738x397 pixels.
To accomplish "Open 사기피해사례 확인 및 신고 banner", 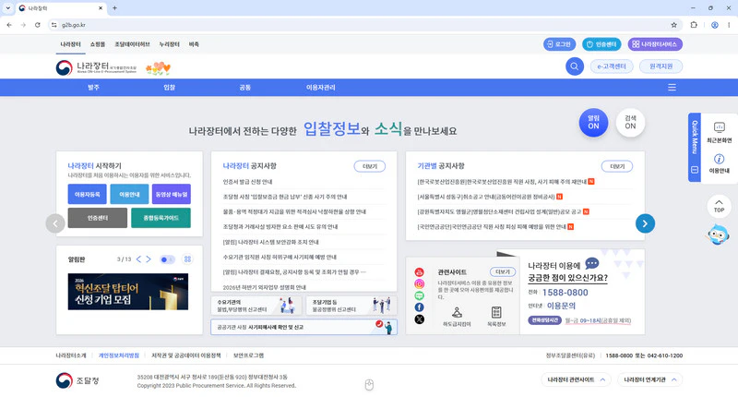I will [304, 327].
